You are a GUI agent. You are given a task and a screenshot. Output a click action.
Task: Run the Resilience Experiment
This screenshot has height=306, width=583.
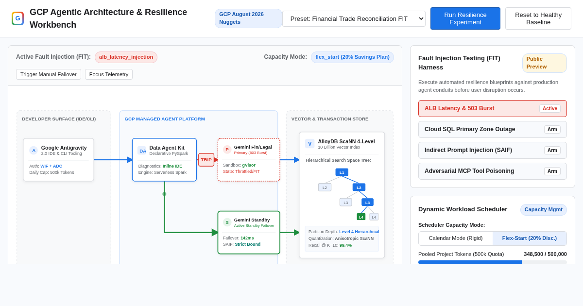click(465, 18)
